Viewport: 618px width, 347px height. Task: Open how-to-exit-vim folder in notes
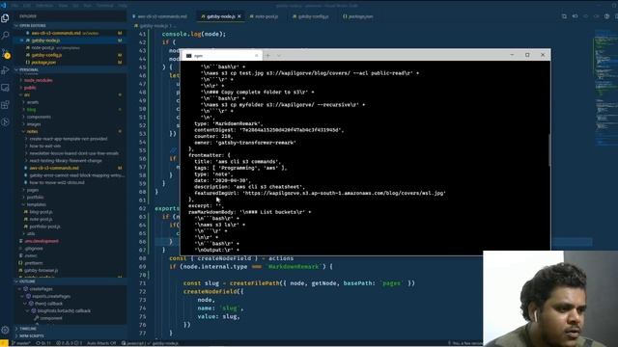tap(45, 146)
